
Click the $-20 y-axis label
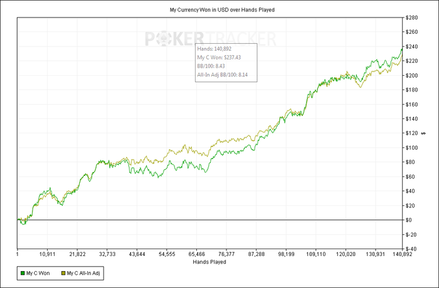point(411,235)
